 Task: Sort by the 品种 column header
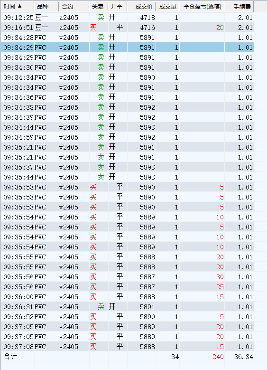[x=46, y=7]
